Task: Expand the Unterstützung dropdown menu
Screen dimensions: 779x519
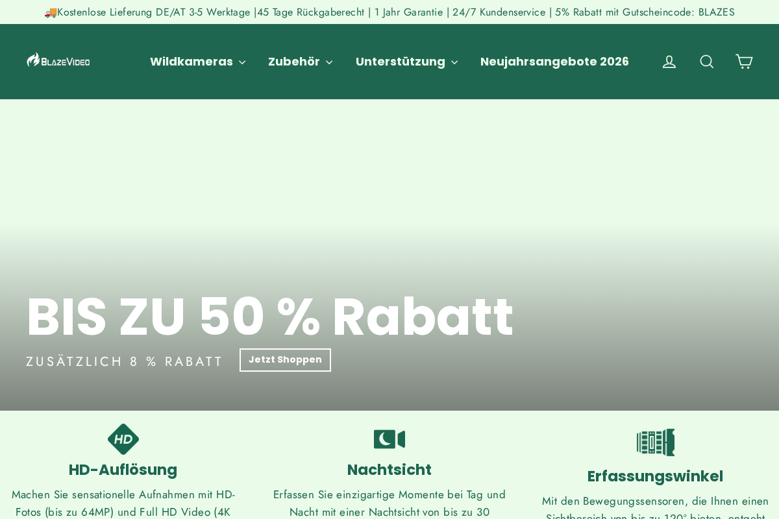Action: pyautogui.click(x=406, y=62)
